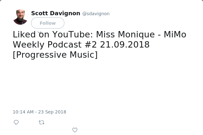Toggle retweet on Scott Davignon's post

click(x=42, y=122)
